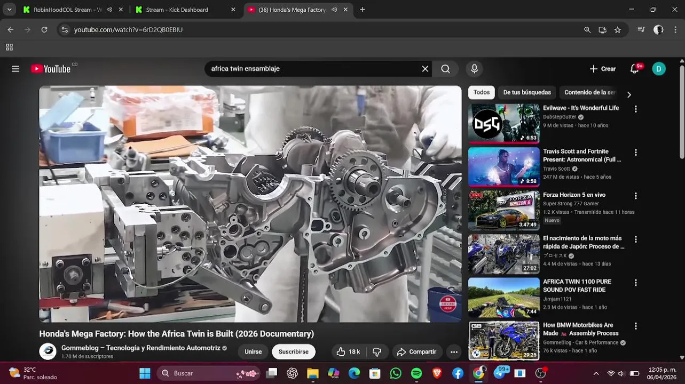Open options for How BMW Motorbikes video
The height and width of the screenshot is (384, 685).
coord(635,326)
